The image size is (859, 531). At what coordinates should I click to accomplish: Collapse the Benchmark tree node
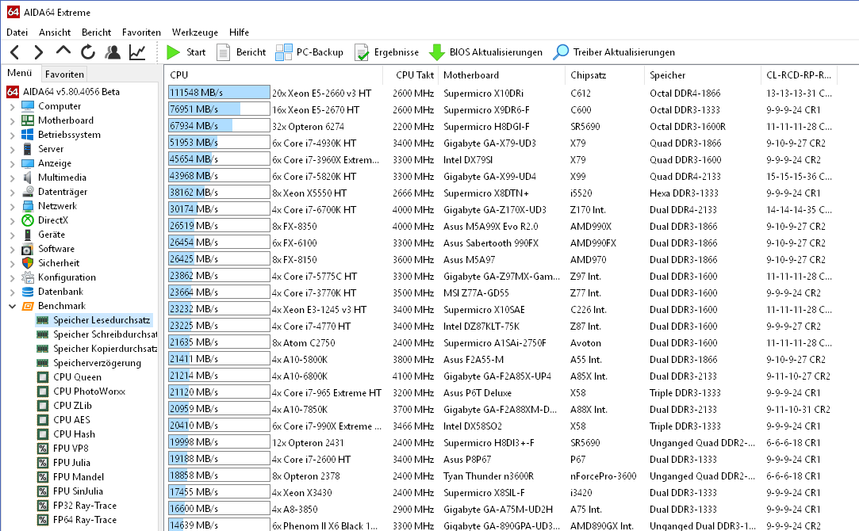click(12, 306)
